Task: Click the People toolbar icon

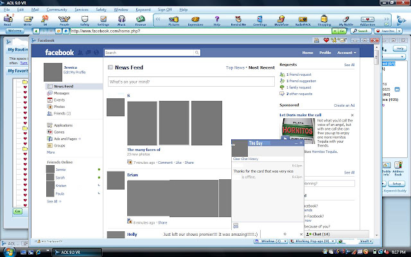Action: click(x=64, y=20)
